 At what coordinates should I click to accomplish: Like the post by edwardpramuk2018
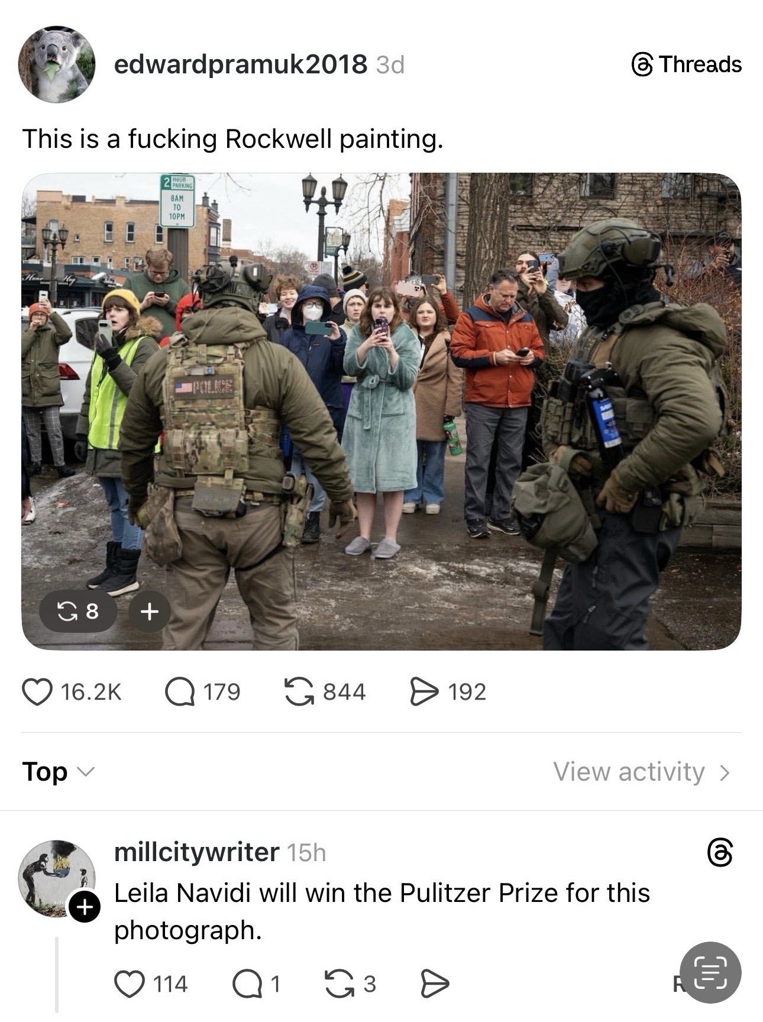(37, 691)
